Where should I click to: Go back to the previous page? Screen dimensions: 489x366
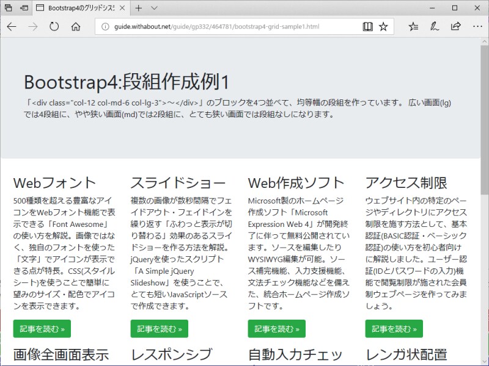pos(12,27)
